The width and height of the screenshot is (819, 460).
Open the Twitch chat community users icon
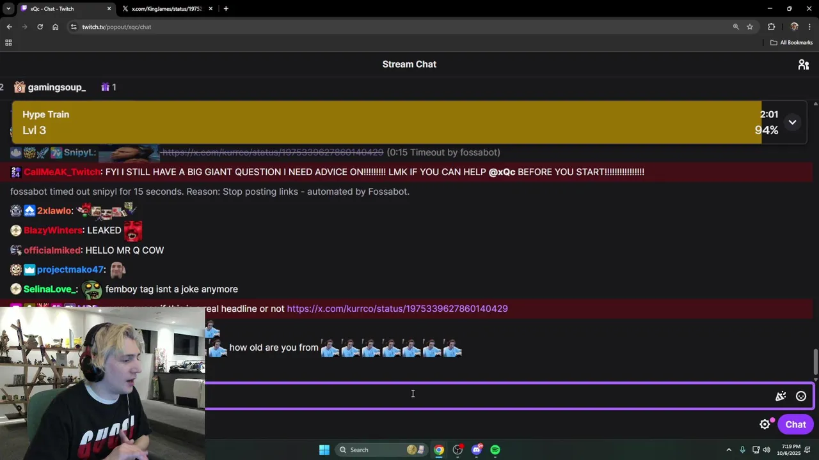804,65
